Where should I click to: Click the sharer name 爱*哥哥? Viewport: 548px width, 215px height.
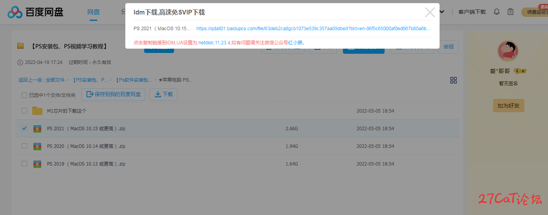500,71
